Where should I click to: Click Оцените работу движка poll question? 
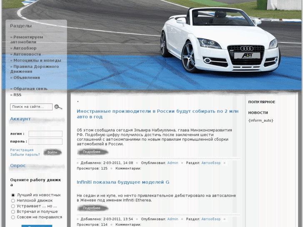tap(35, 182)
